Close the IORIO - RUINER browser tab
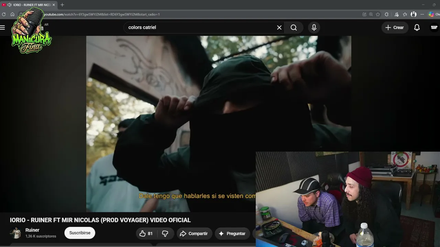This screenshot has height=247, width=440. click(54, 5)
